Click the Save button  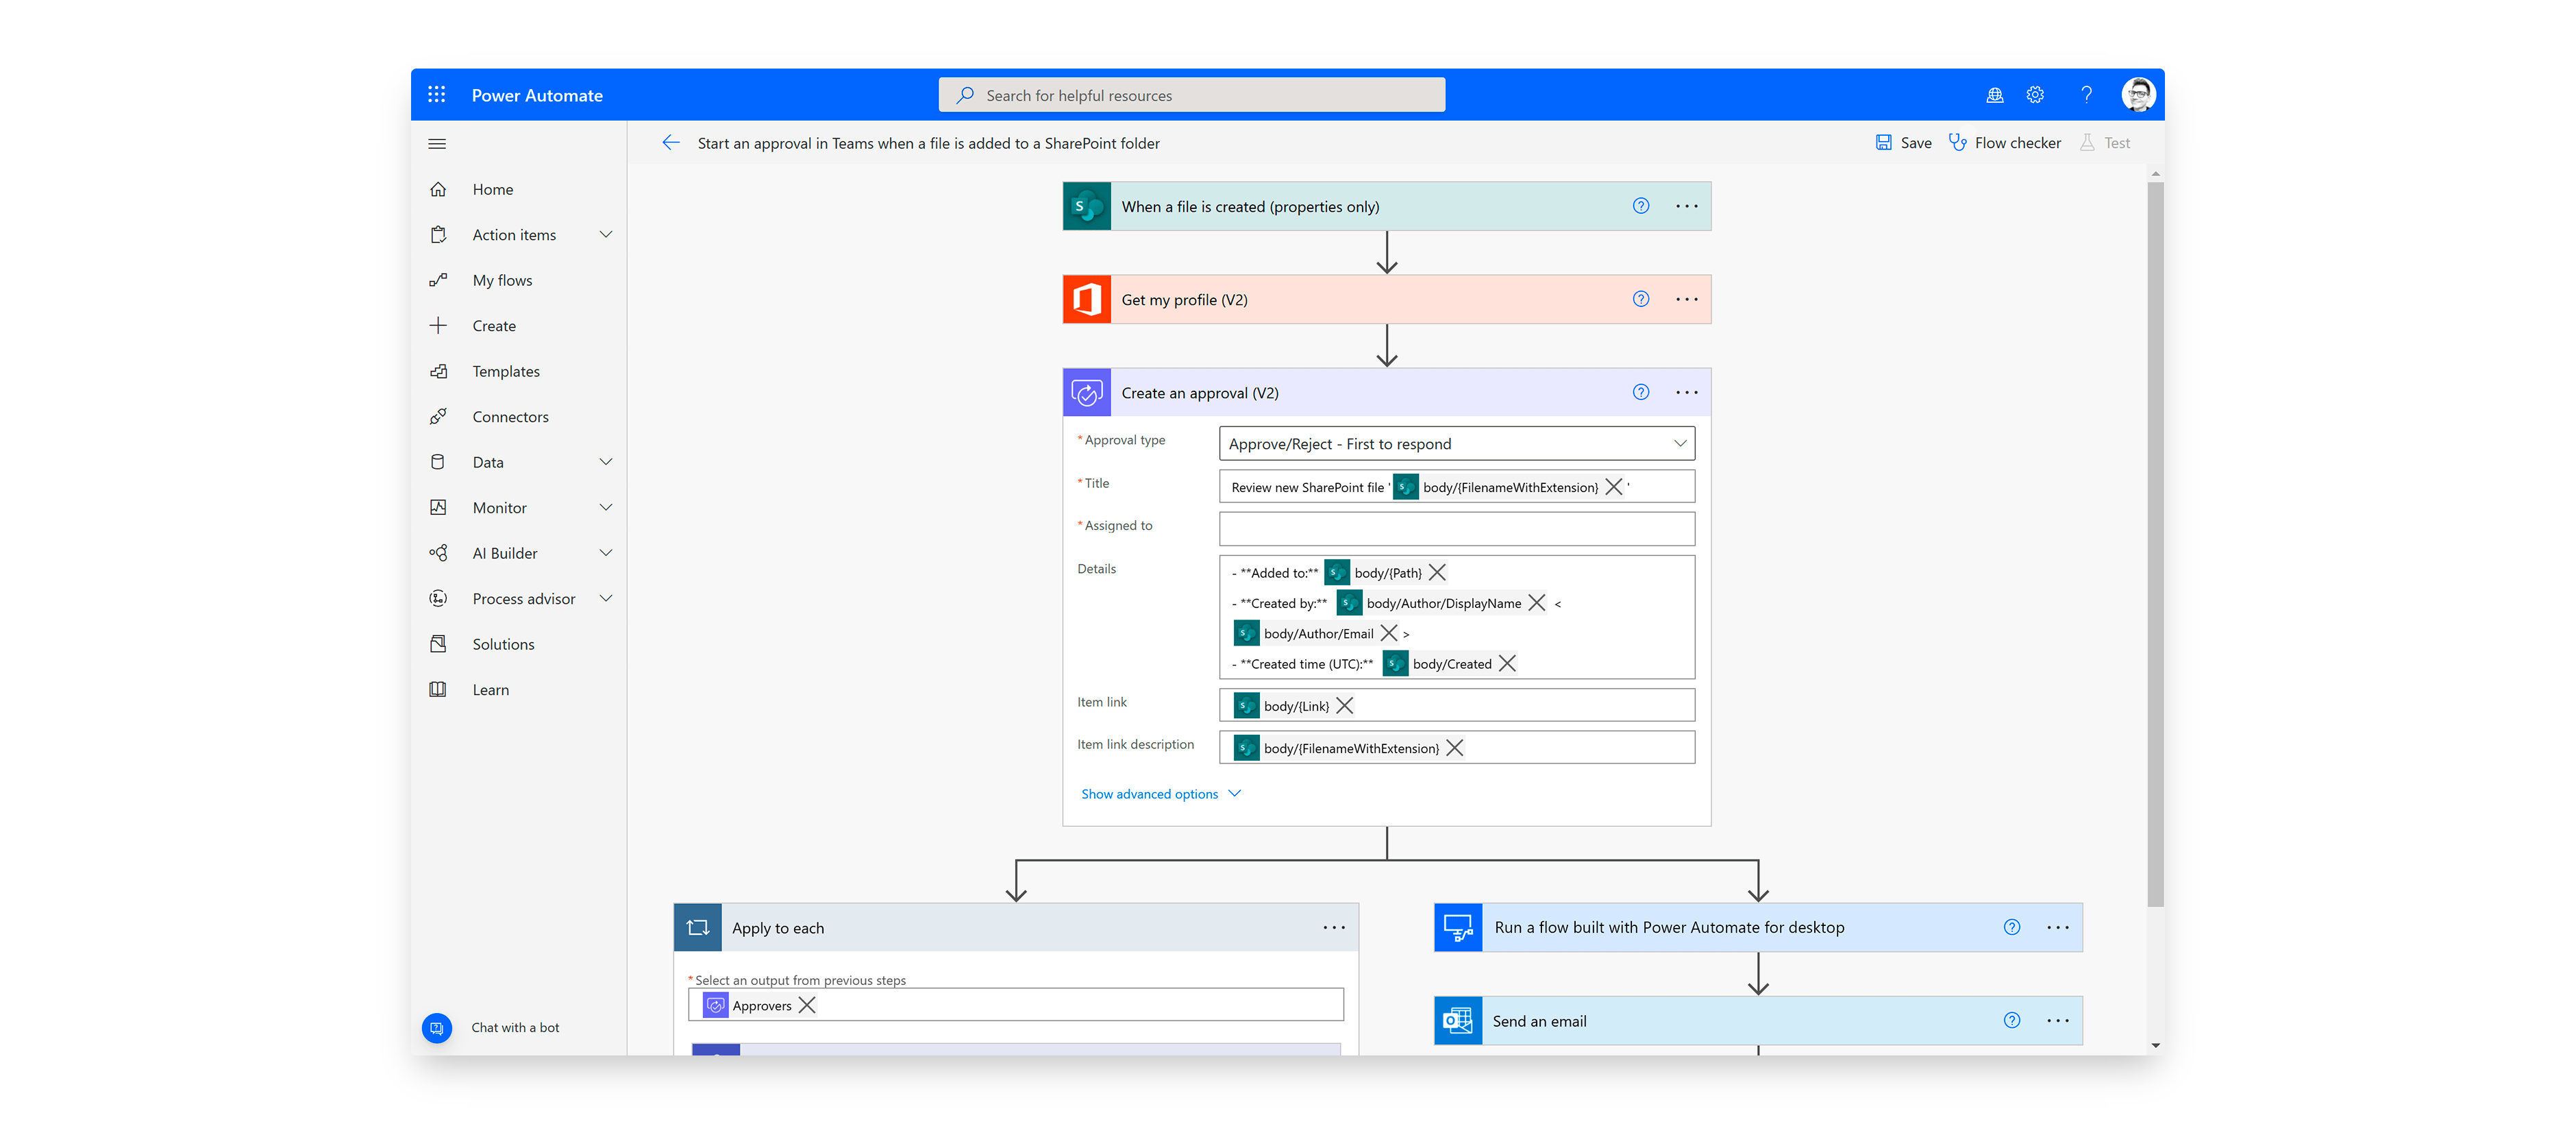[1903, 143]
